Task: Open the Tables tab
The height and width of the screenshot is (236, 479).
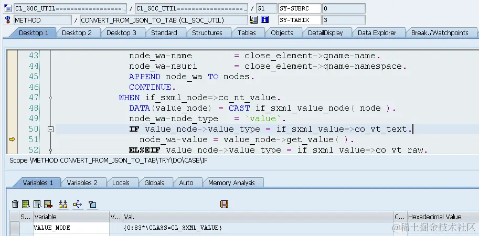Action: pyautogui.click(x=247, y=33)
